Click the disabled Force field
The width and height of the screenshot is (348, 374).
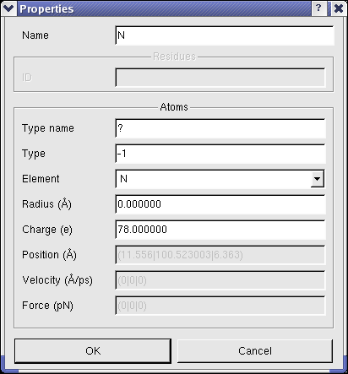(x=220, y=306)
